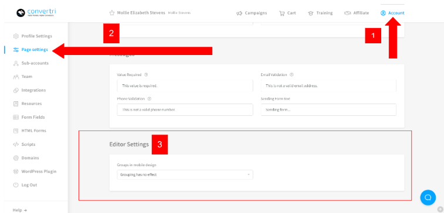Viewport: 444px width, 213px height.
Task: Click the Value Required message field
Action: pos(185,85)
